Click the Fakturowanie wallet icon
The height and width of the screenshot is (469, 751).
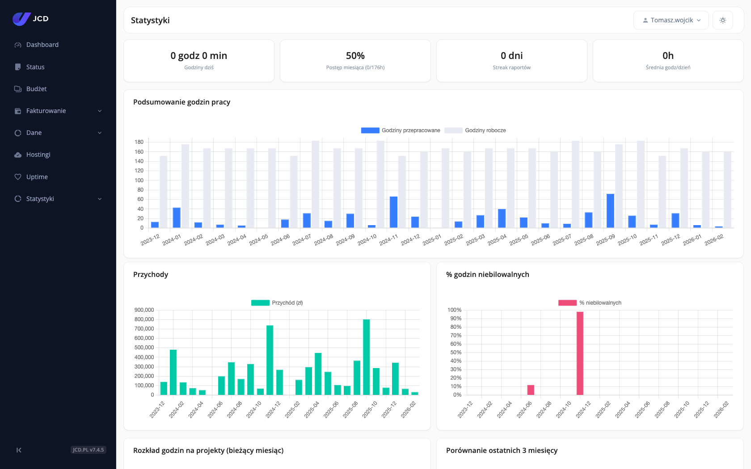click(18, 111)
